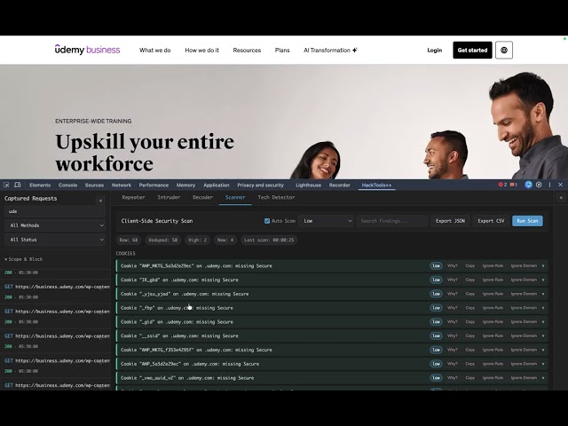Expand the _fbp cookie finding arrow
Viewport: 568px width, 426px height.
(x=543, y=308)
